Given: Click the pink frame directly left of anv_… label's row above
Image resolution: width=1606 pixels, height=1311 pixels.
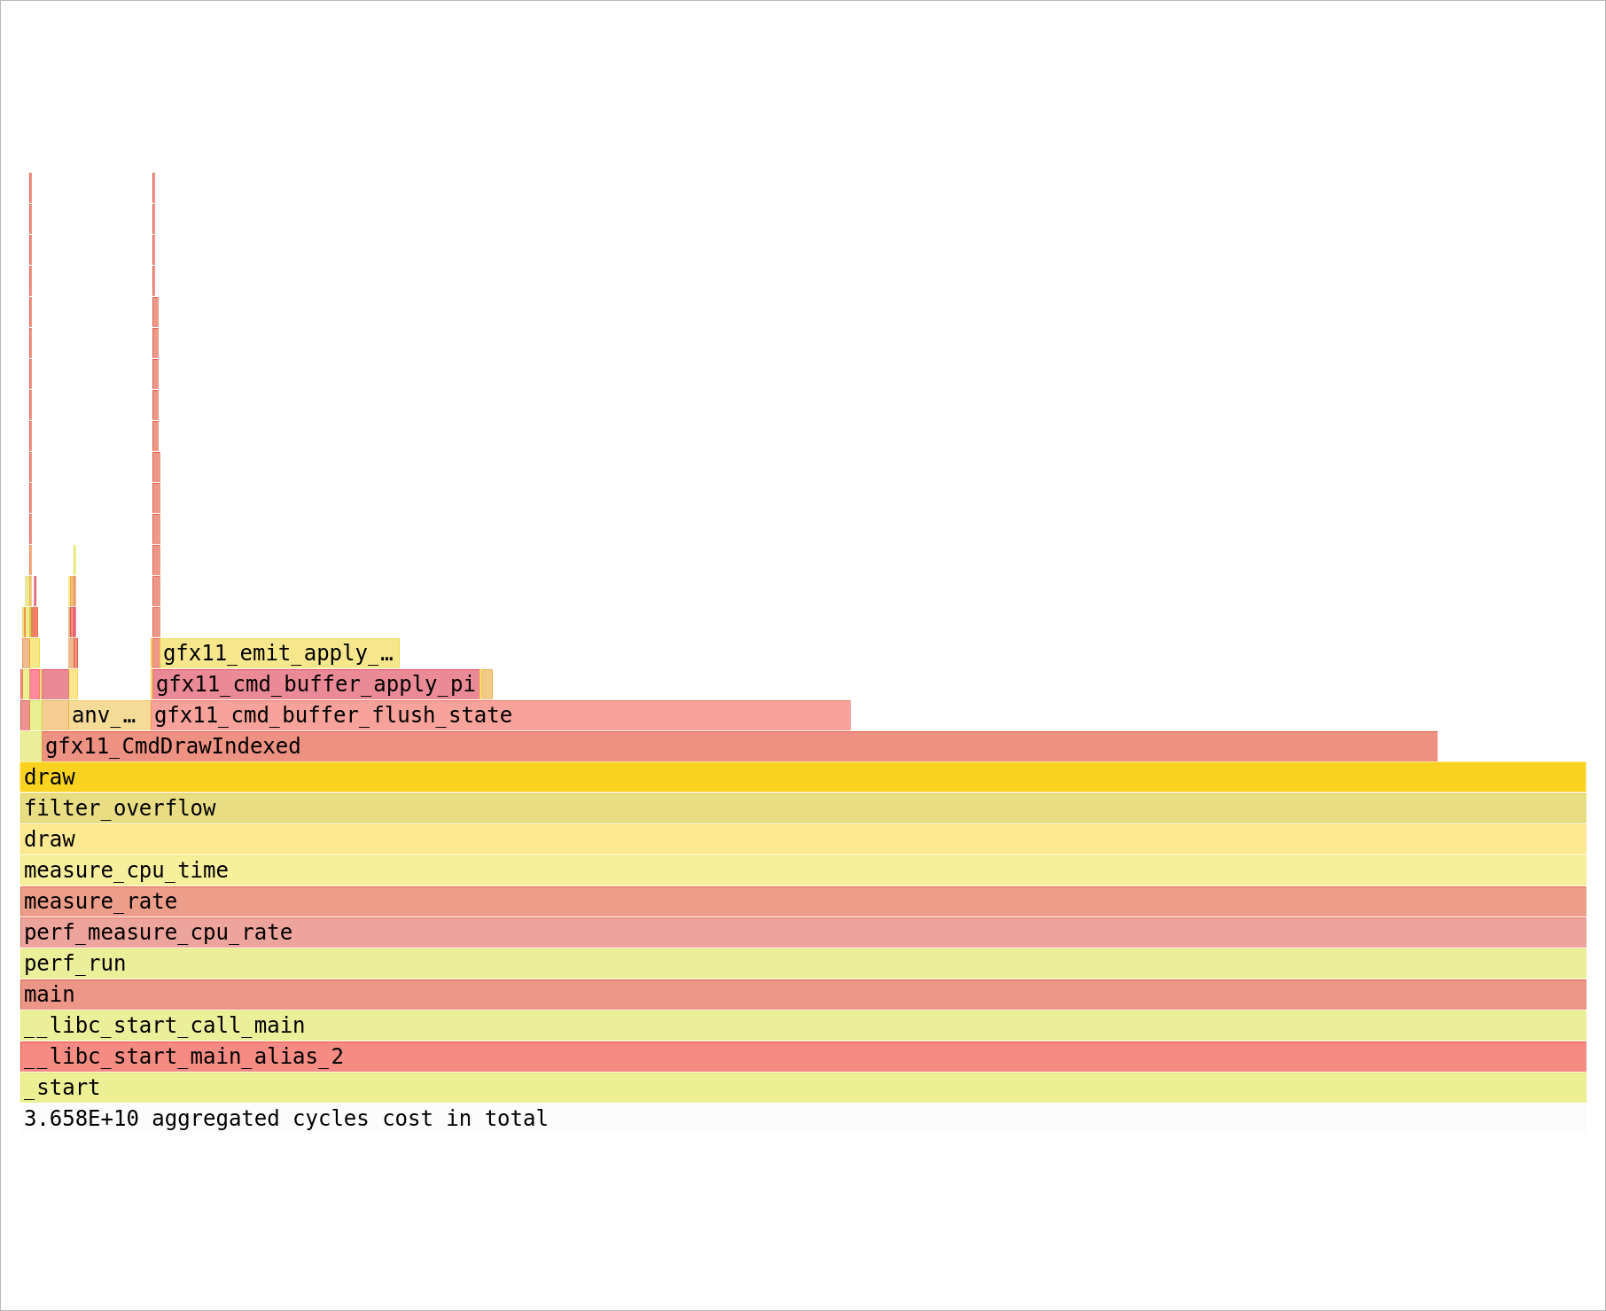Looking at the screenshot, I should (55, 684).
